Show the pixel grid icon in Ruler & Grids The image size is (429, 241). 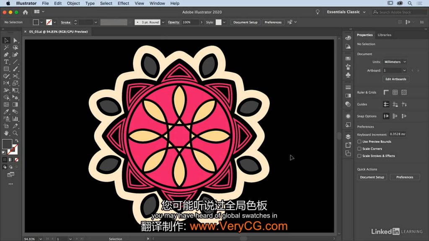point(404,92)
